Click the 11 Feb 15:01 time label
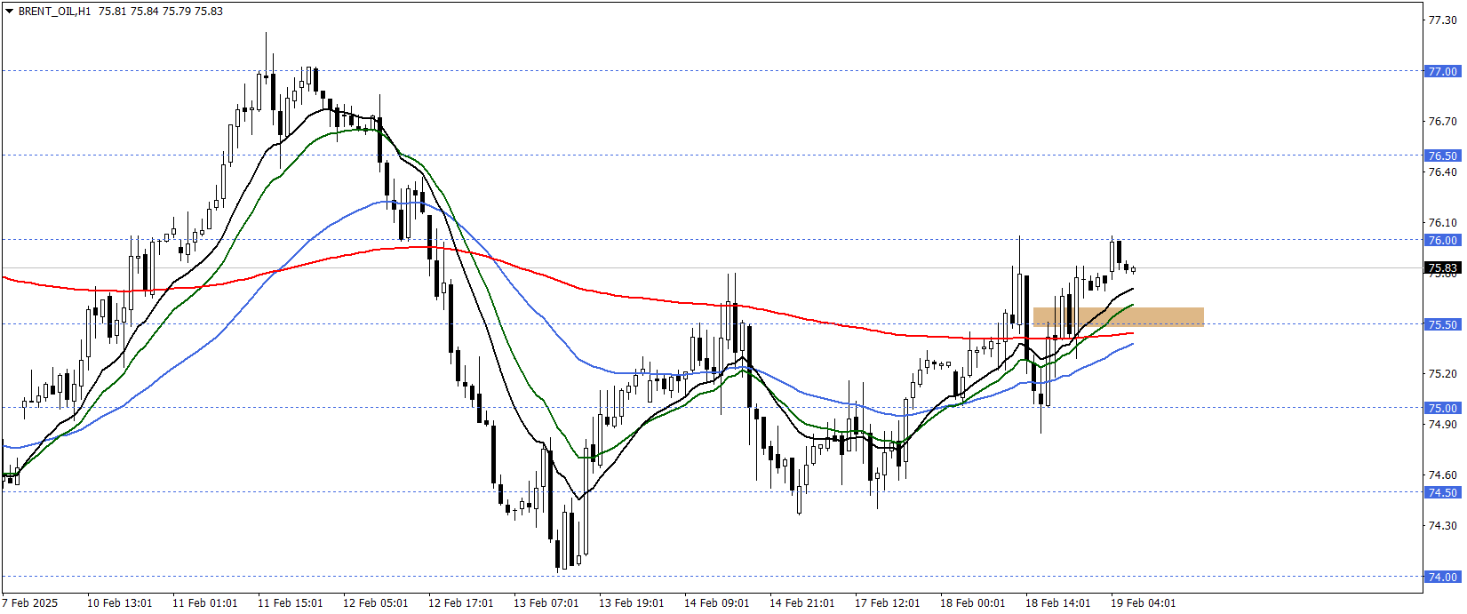 click(x=290, y=602)
